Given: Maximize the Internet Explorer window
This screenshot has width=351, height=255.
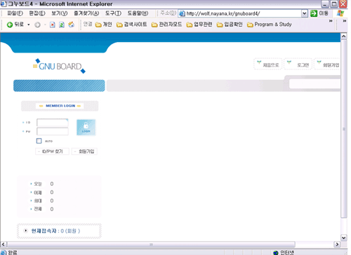Looking at the screenshot, I should click(334, 4).
